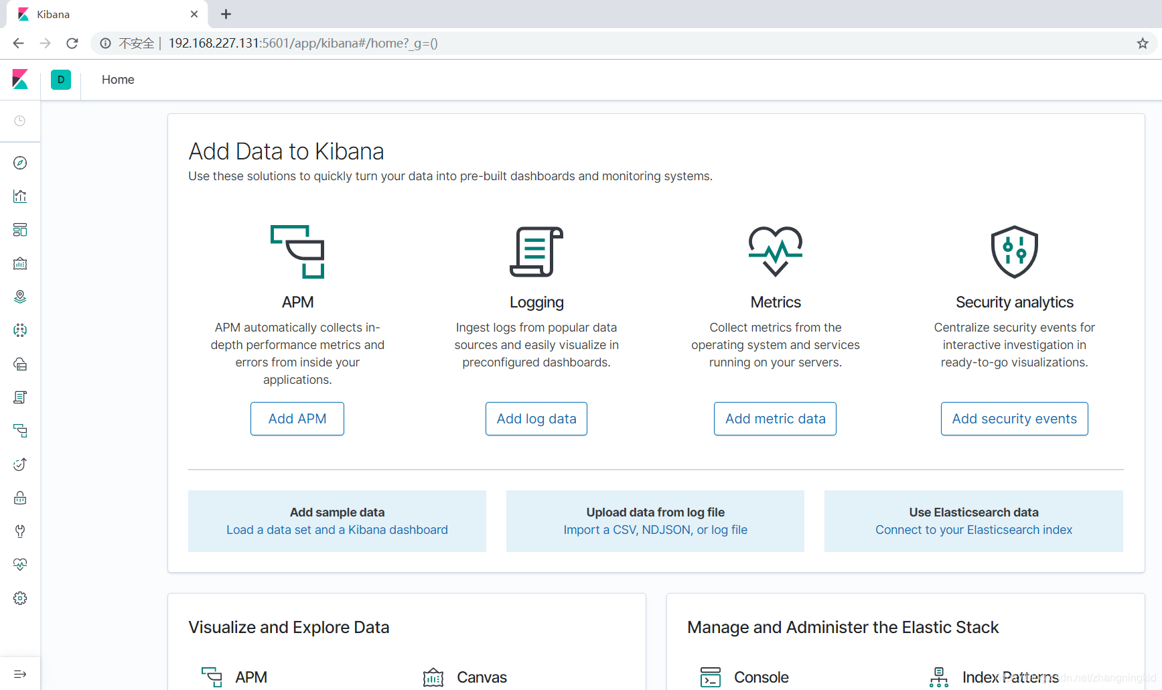This screenshot has height=690, width=1162.
Task: Click the Add log data button
Action: [536, 419]
